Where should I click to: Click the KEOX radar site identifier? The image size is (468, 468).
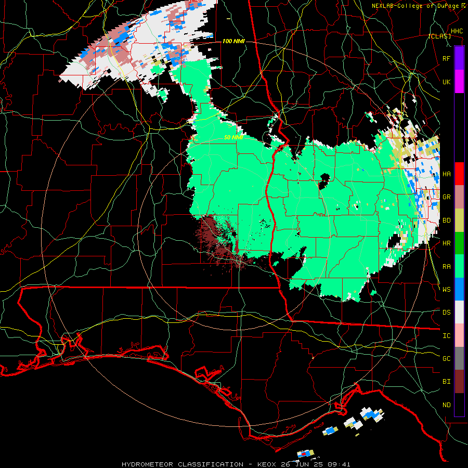click(x=267, y=464)
